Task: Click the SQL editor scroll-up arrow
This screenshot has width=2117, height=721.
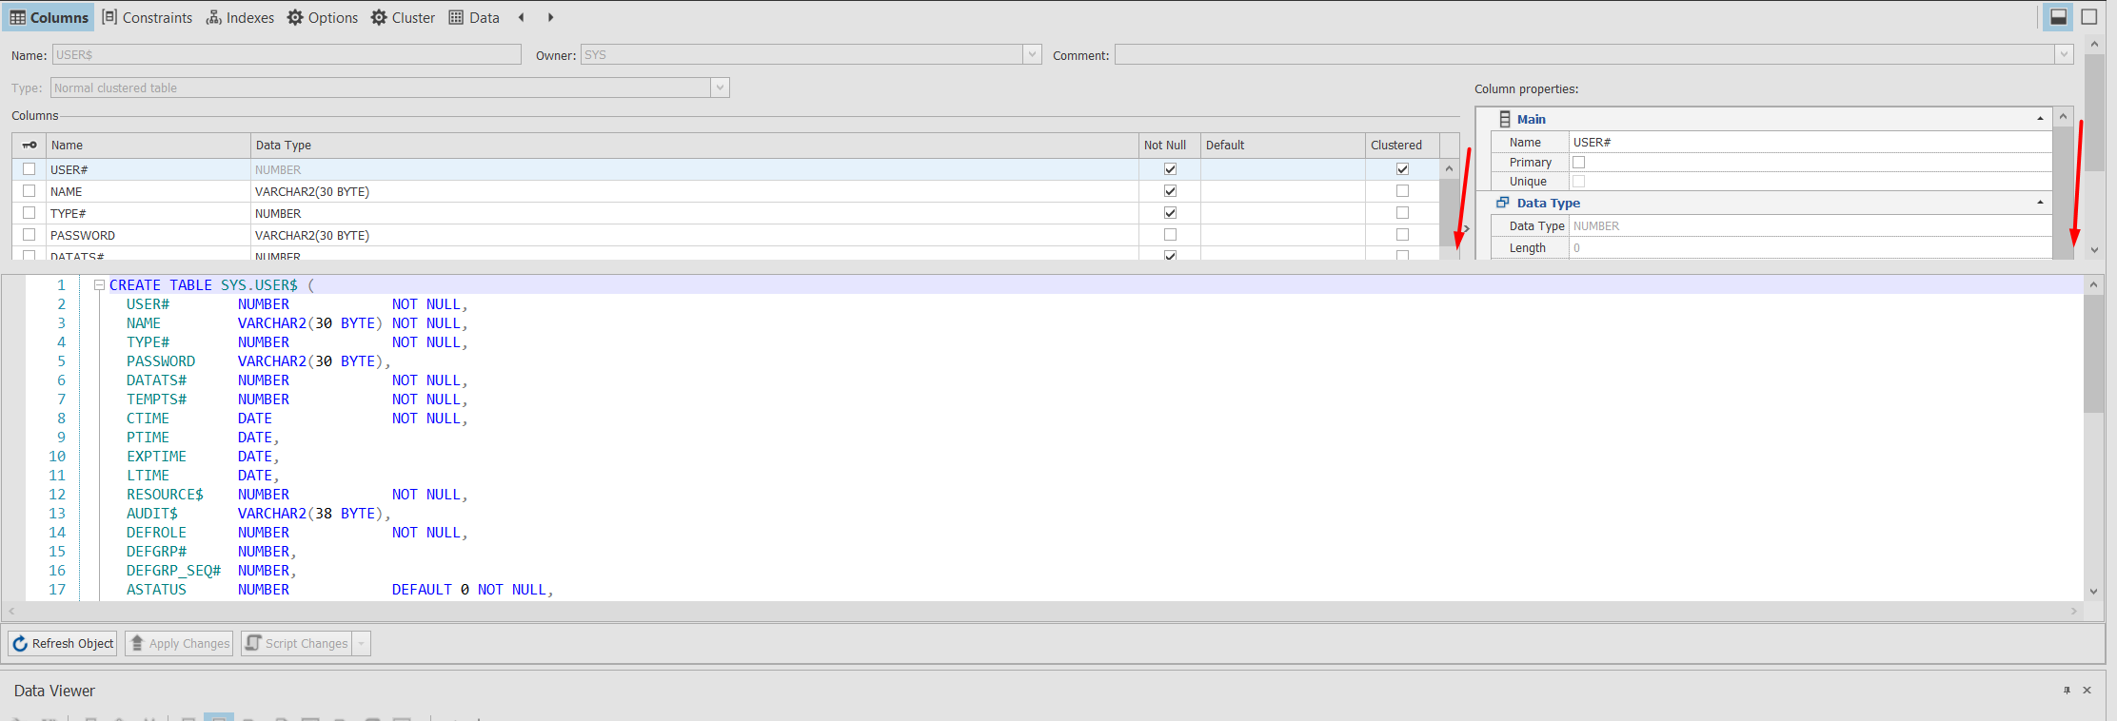Action: [x=2093, y=284]
